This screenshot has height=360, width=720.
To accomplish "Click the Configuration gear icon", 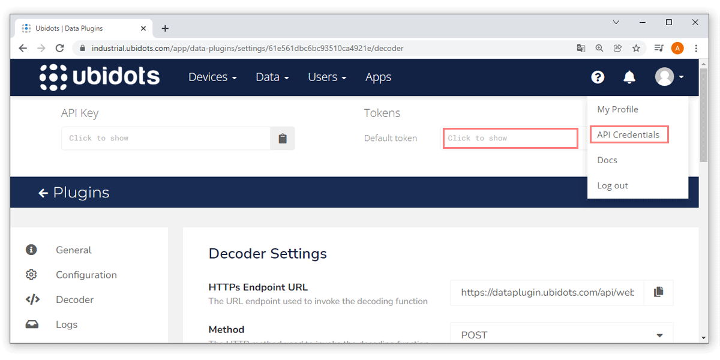I will point(31,275).
